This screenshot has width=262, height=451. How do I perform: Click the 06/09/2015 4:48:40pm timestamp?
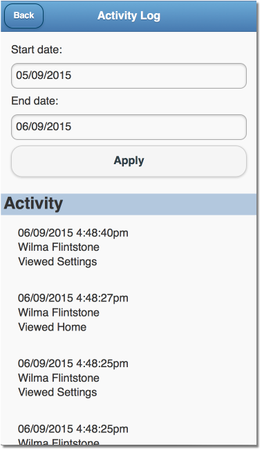(73, 233)
